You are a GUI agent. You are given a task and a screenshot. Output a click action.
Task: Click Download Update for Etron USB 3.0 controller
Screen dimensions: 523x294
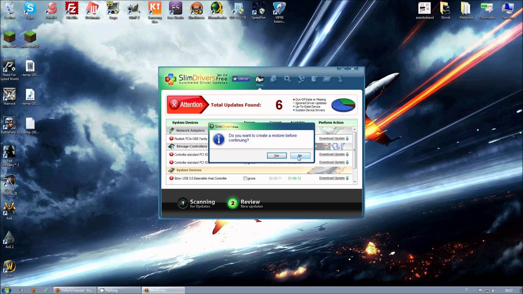pos(332,178)
